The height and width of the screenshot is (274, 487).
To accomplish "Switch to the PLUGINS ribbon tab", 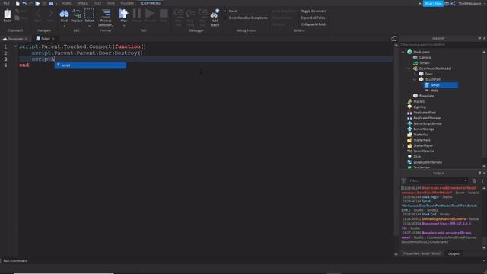I will click(x=127, y=3).
